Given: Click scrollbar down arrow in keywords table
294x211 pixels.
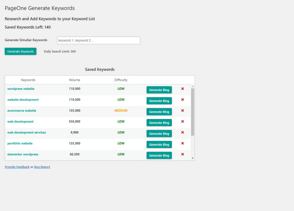Looking at the screenshot, I should 193,158.
